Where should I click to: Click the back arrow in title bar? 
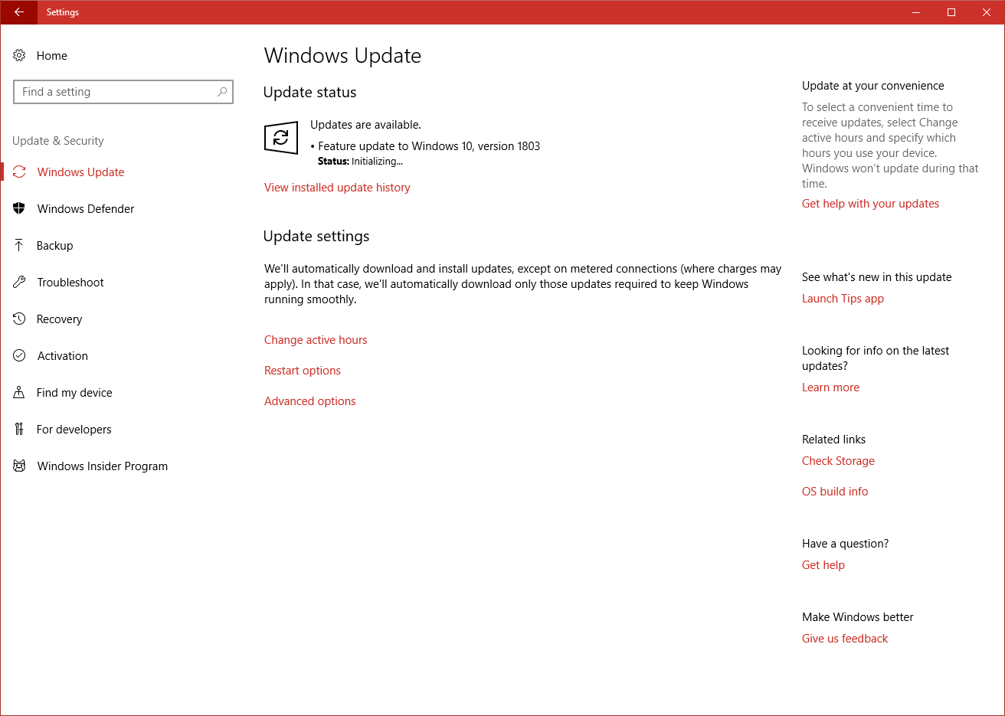18,12
